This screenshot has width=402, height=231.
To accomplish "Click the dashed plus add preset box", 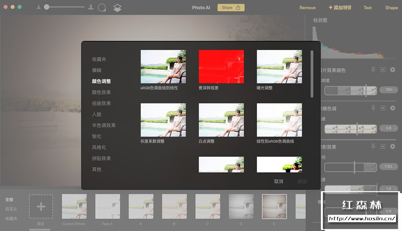I will 41,207.
